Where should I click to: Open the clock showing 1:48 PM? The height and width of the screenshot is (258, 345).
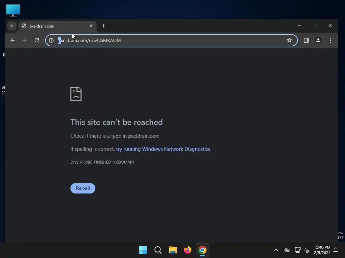pyautogui.click(x=322, y=250)
